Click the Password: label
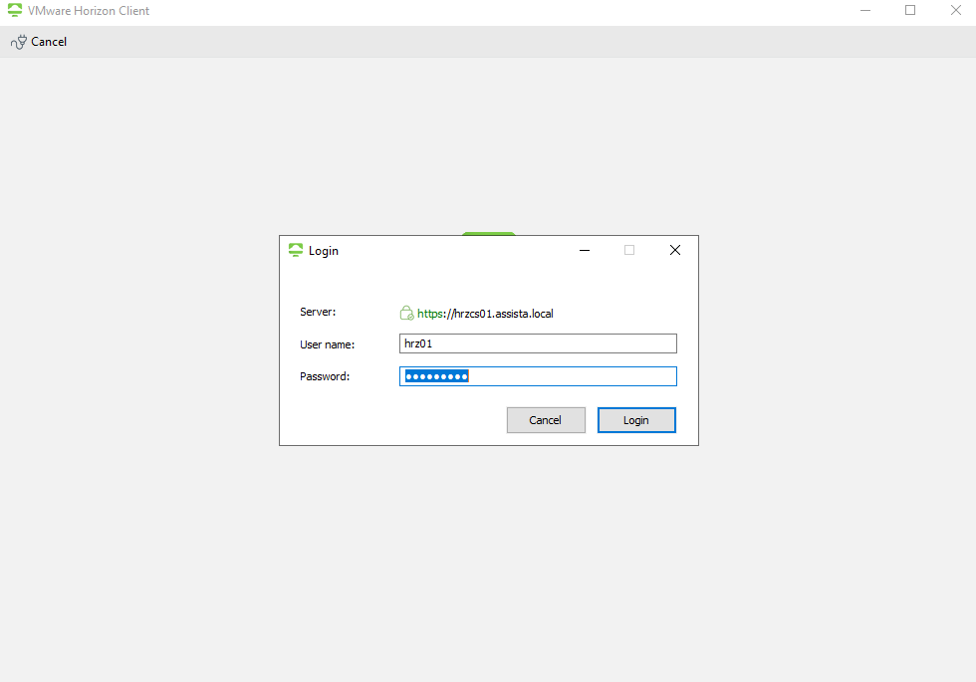The width and height of the screenshot is (976, 682). click(x=325, y=376)
